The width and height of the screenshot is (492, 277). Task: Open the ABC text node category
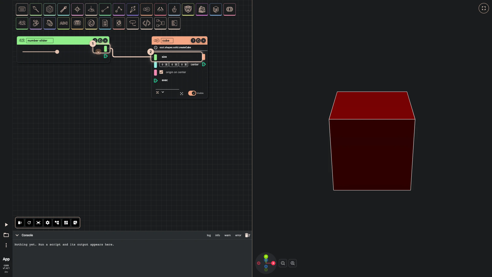[64, 23]
